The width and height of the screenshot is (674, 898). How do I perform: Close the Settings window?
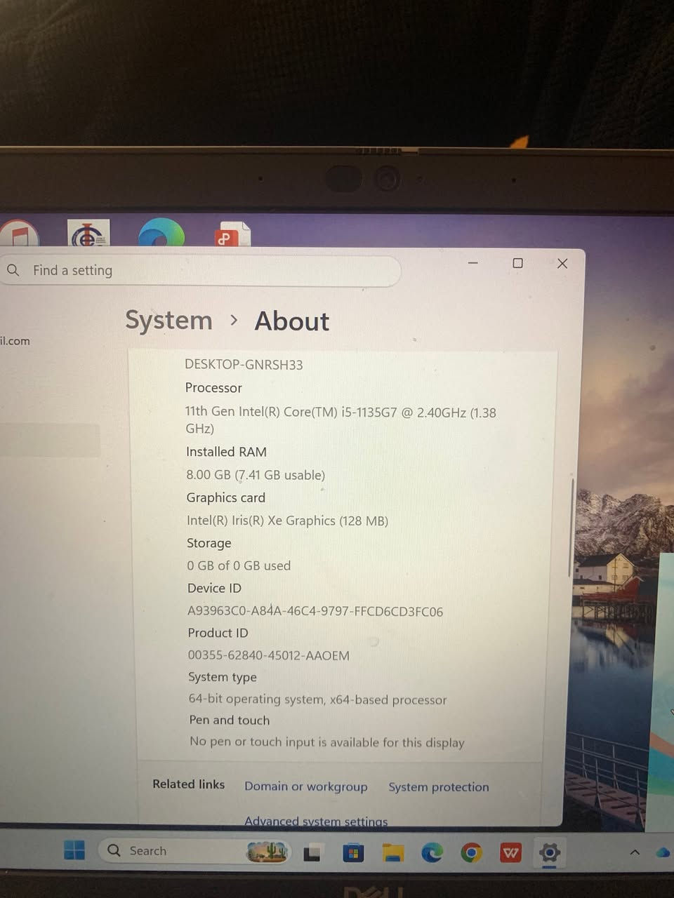pyautogui.click(x=562, y=263)
